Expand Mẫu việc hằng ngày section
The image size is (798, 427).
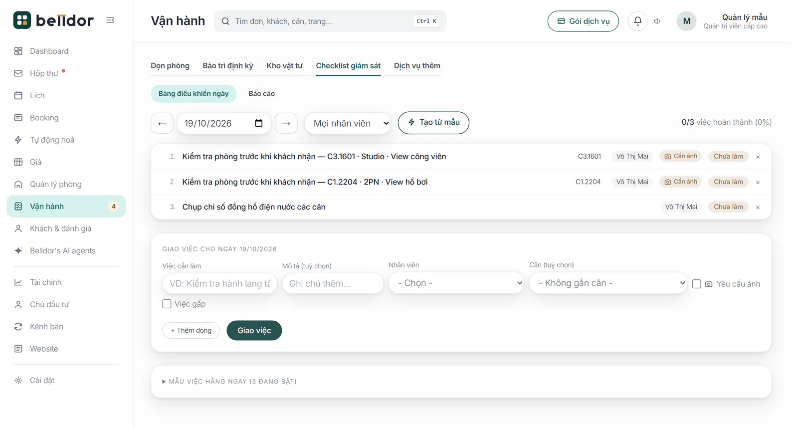coord(229,382)
